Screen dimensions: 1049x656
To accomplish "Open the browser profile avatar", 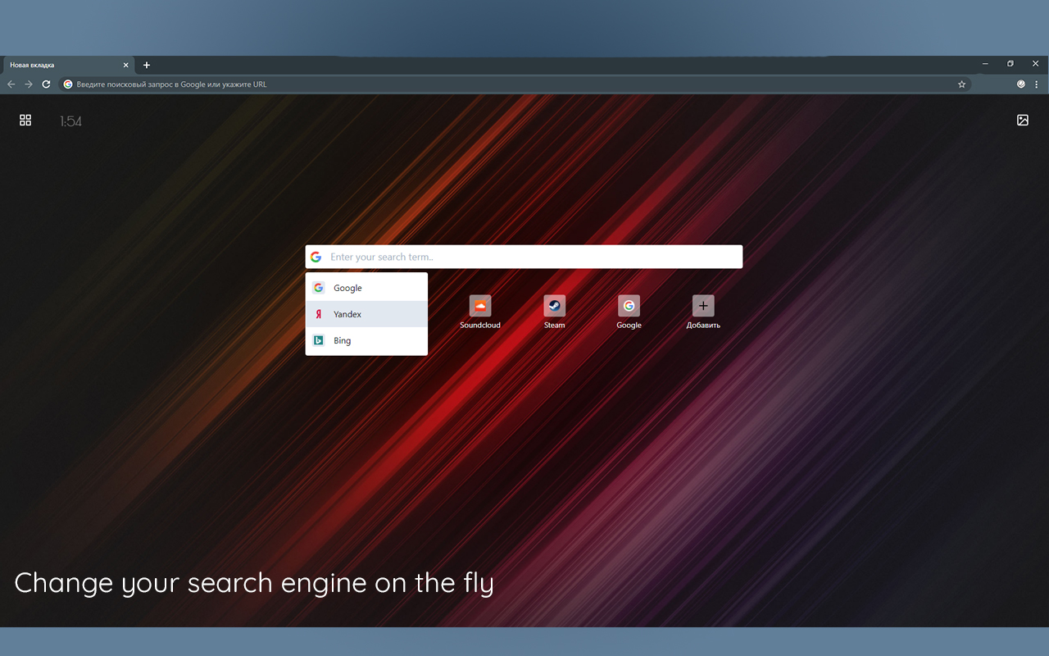I will click(x=1021, y=84).
